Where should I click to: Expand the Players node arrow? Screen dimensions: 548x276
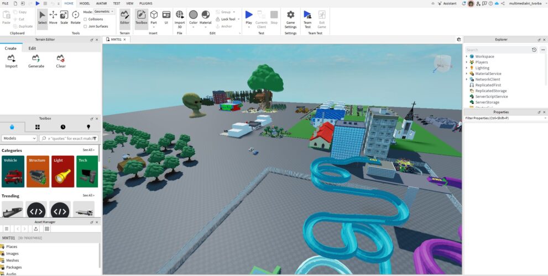[467, 62]
